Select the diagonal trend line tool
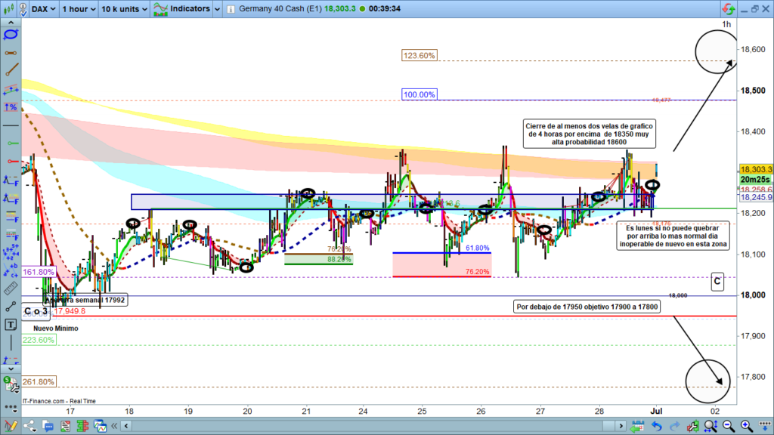This screenshot has height=435, width=774. point(11,70)
